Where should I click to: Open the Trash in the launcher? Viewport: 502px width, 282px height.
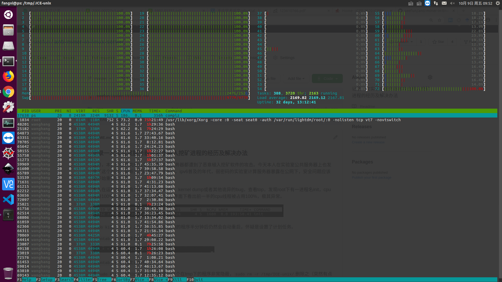pos(8,273)
